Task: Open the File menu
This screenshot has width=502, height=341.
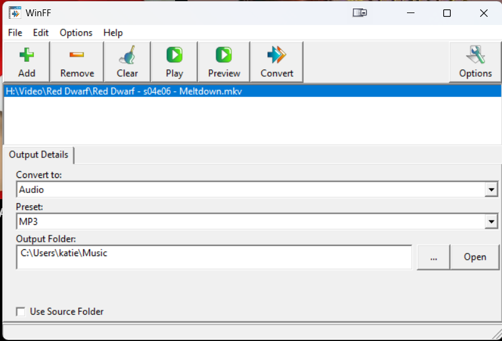Action: [15, 32]
